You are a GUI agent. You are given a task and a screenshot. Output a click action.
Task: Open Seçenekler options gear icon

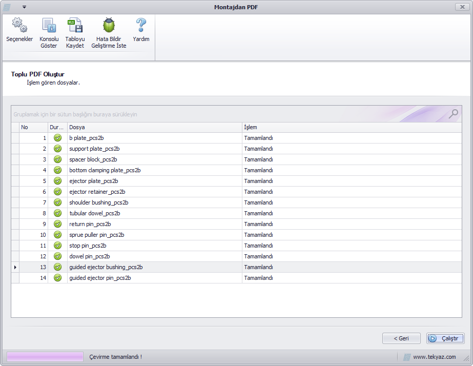[19, 25]
